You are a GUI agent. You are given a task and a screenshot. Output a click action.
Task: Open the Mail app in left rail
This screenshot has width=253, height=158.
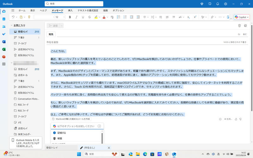click(x=4, y=11)
